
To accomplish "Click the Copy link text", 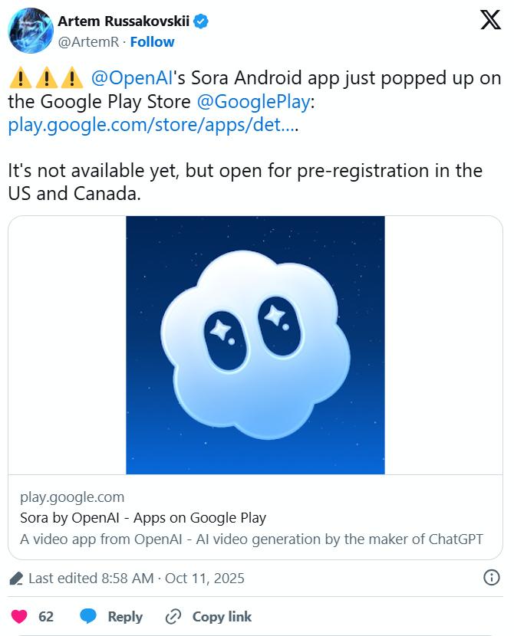I will (222, 616).
